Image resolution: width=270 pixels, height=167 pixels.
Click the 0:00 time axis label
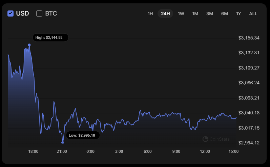[90, 151]
